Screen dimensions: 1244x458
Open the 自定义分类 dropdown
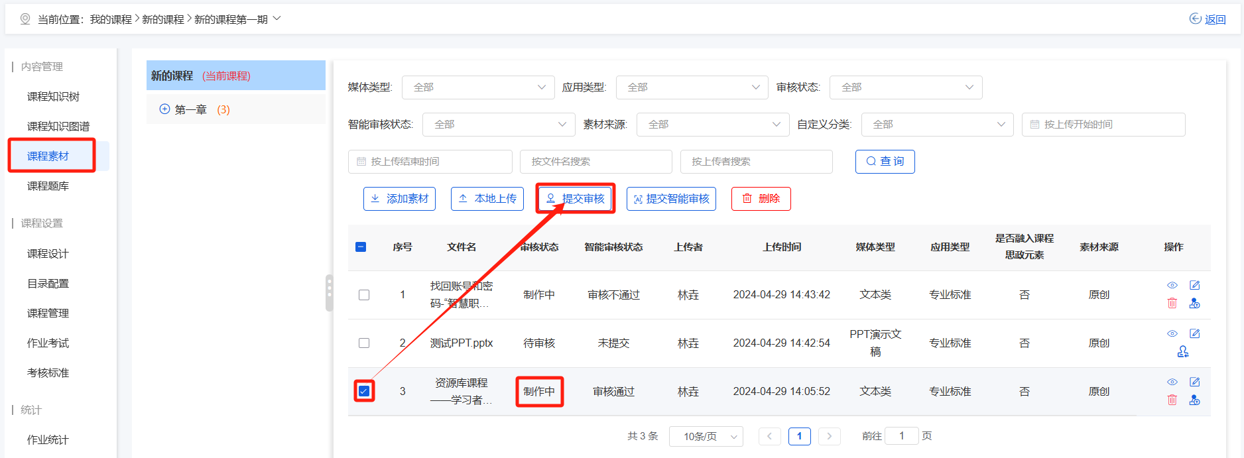point(938,125)
